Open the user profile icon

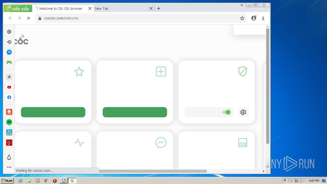pos(254,18)
